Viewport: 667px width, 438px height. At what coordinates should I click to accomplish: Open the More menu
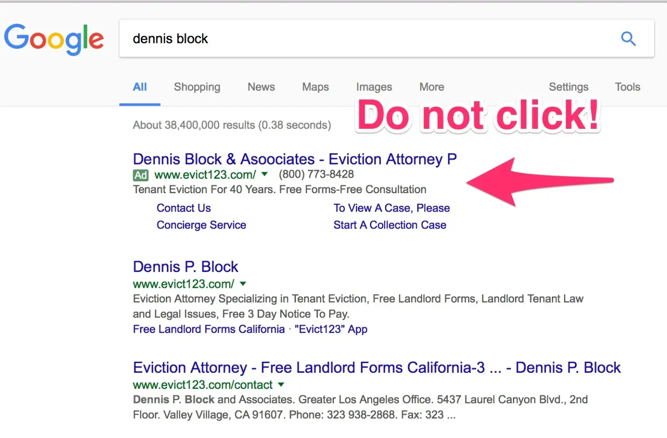click(432, 87)
